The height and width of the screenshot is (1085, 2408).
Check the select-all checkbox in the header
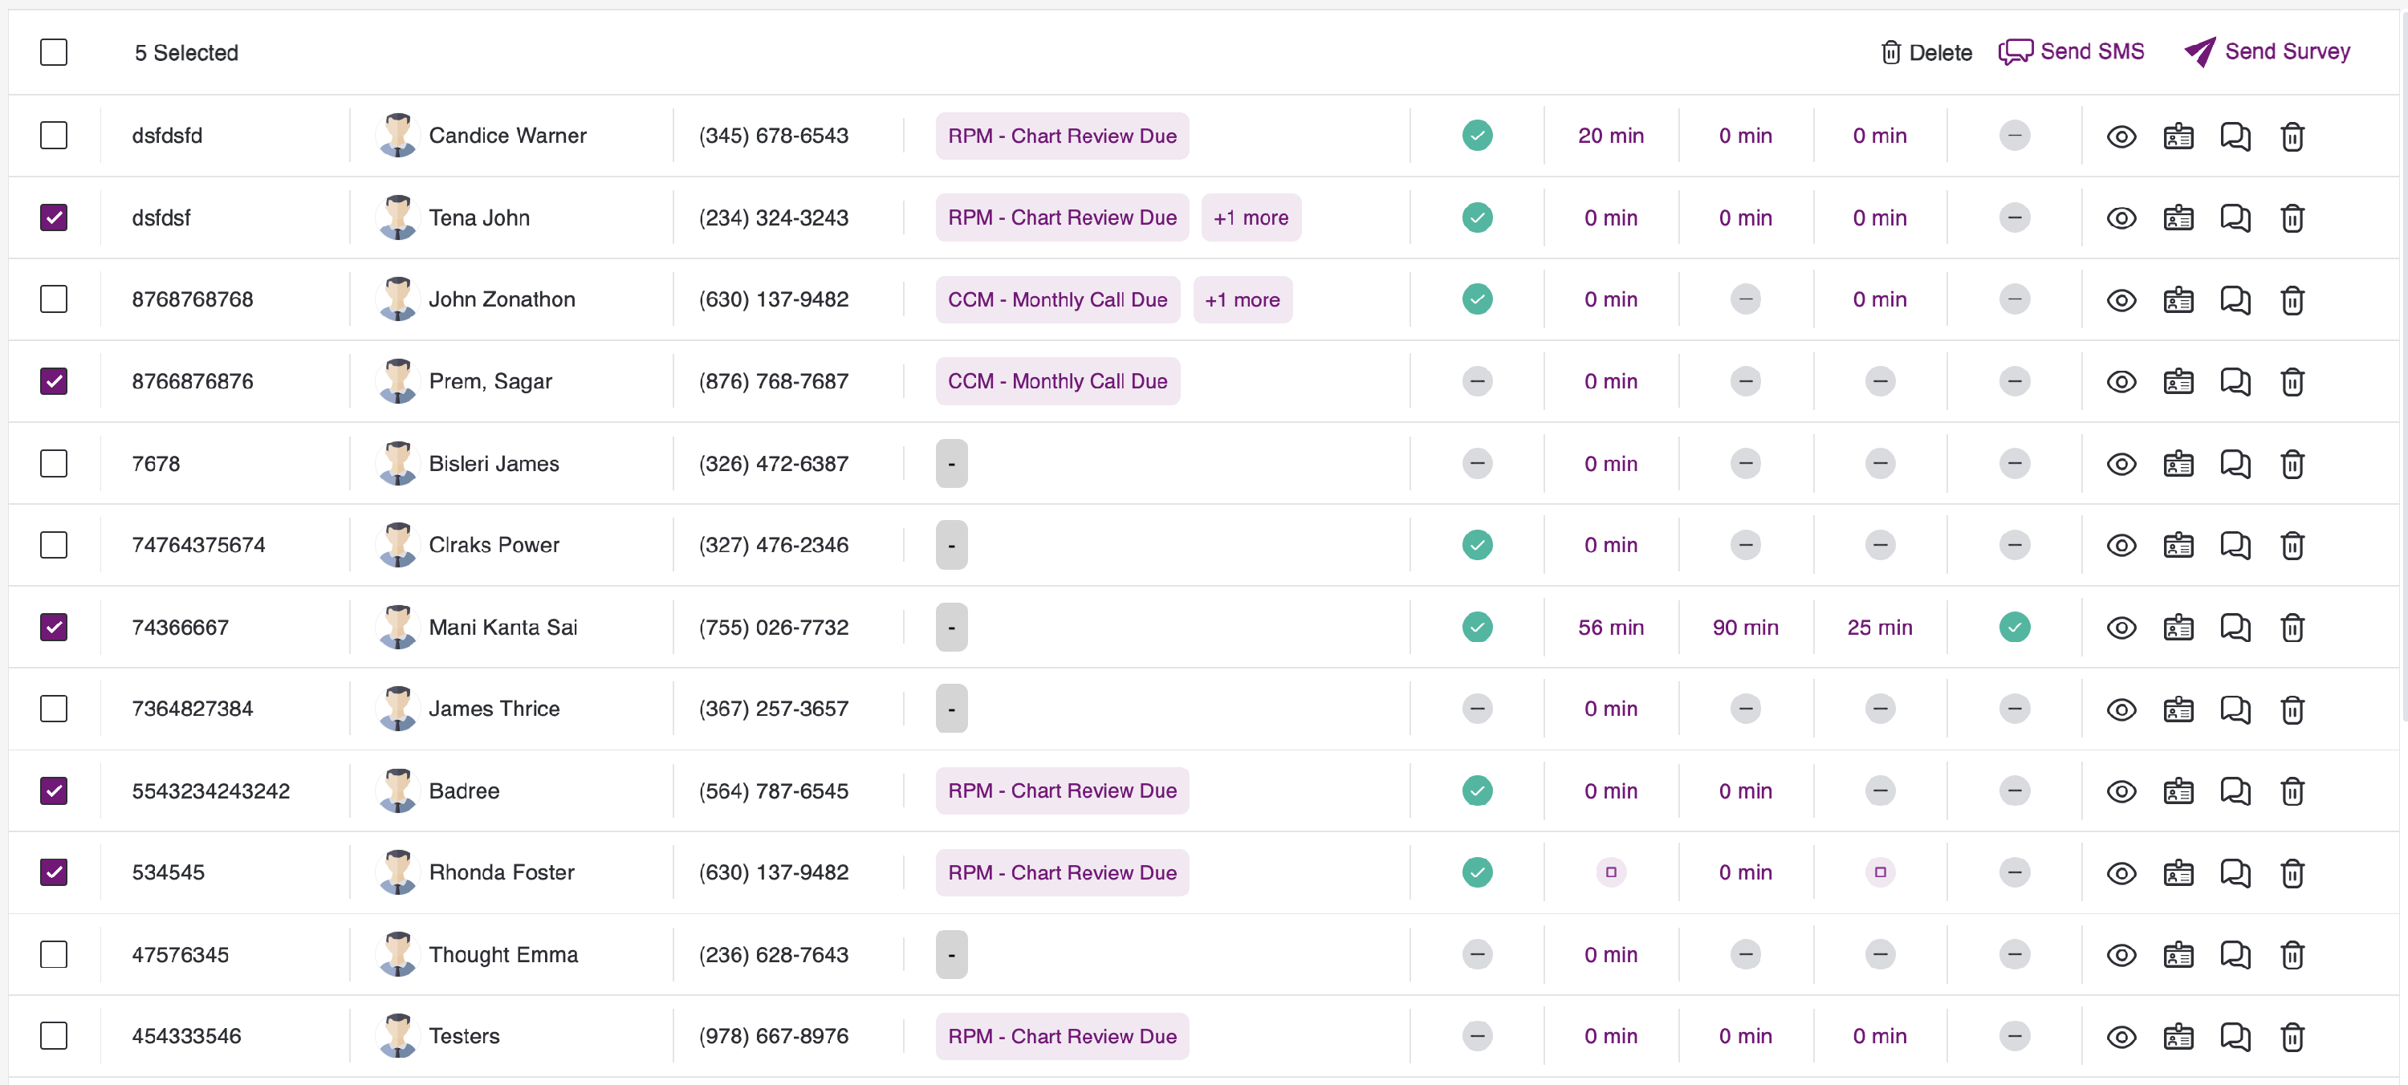point(55,52)
